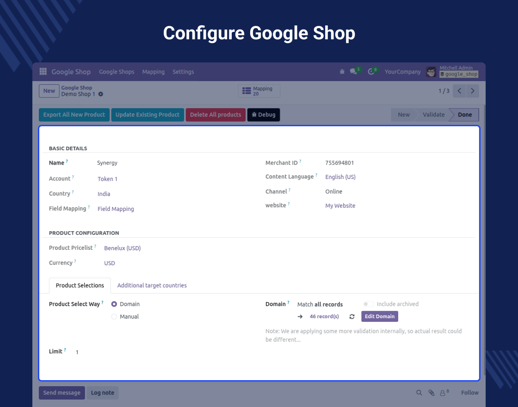Viewport: 518px width, 407px height.
Task: Open the 46 record(s) link
Action: coord(324,316)
